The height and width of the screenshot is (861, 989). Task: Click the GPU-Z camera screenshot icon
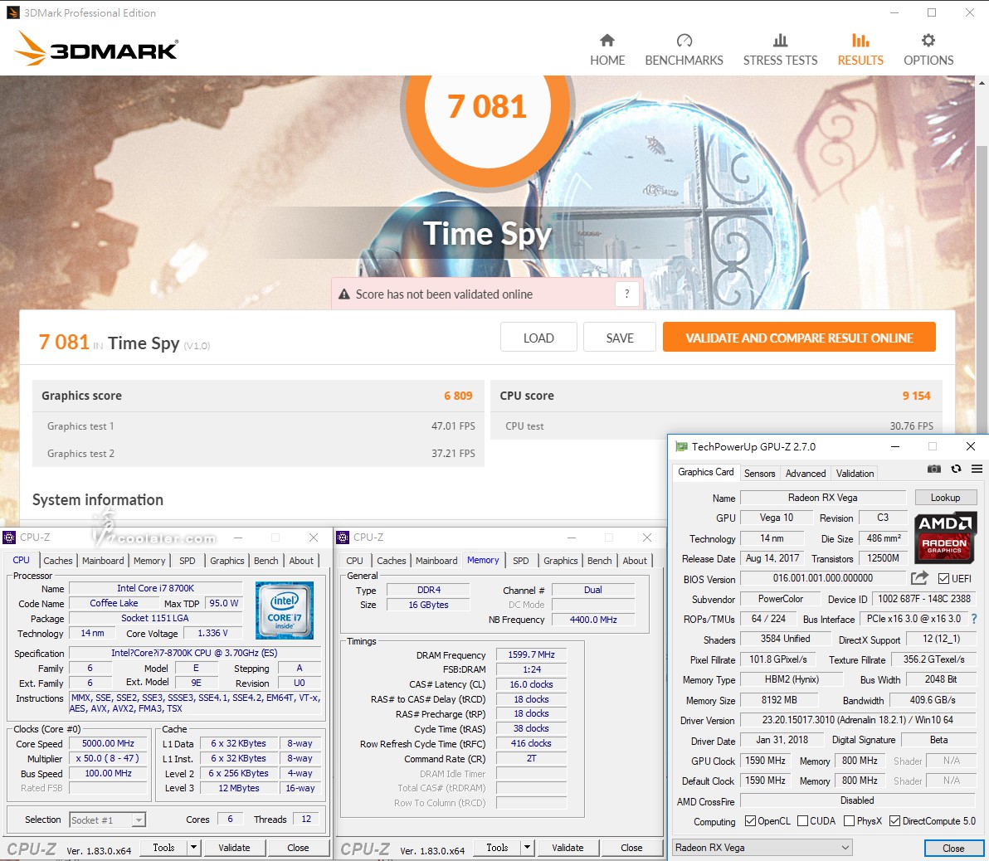(x=934, y=469)
